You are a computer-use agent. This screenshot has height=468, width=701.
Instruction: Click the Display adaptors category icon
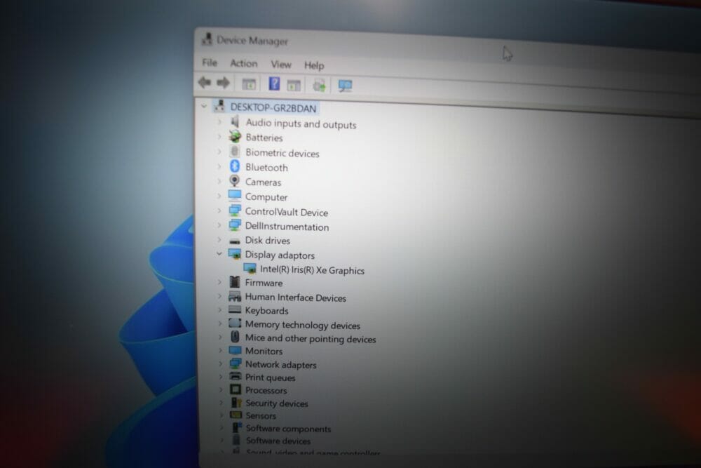(x=235, y=254)
